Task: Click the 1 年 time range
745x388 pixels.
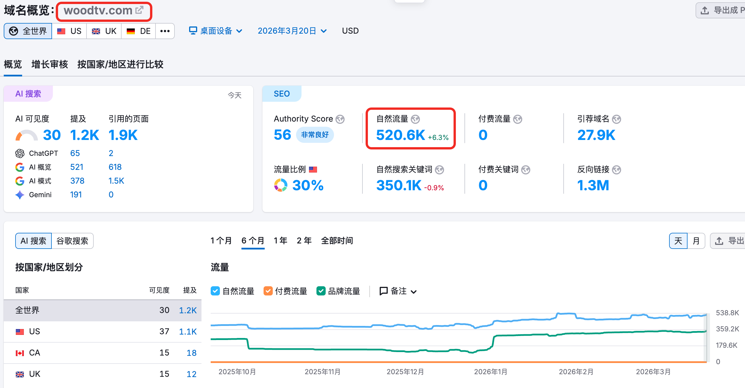Action: coord(280,241)
